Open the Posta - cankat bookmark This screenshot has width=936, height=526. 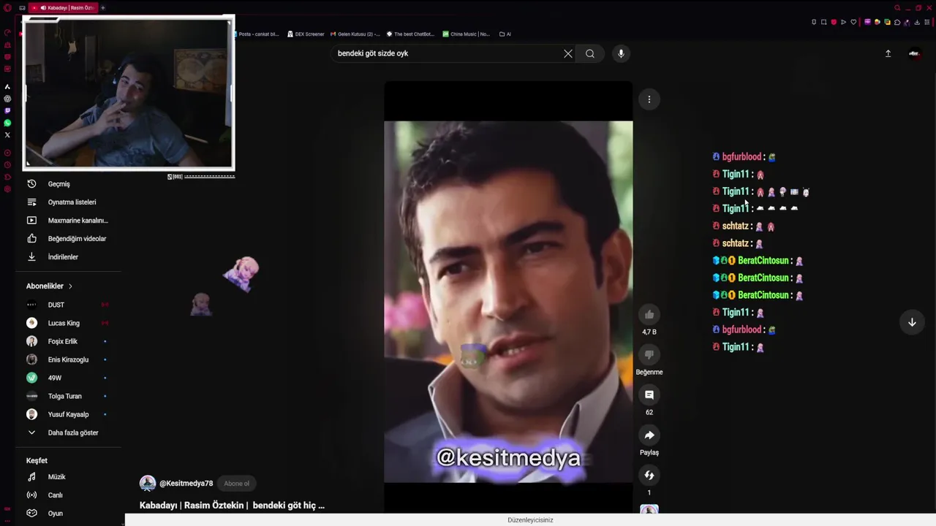point(258,34)
